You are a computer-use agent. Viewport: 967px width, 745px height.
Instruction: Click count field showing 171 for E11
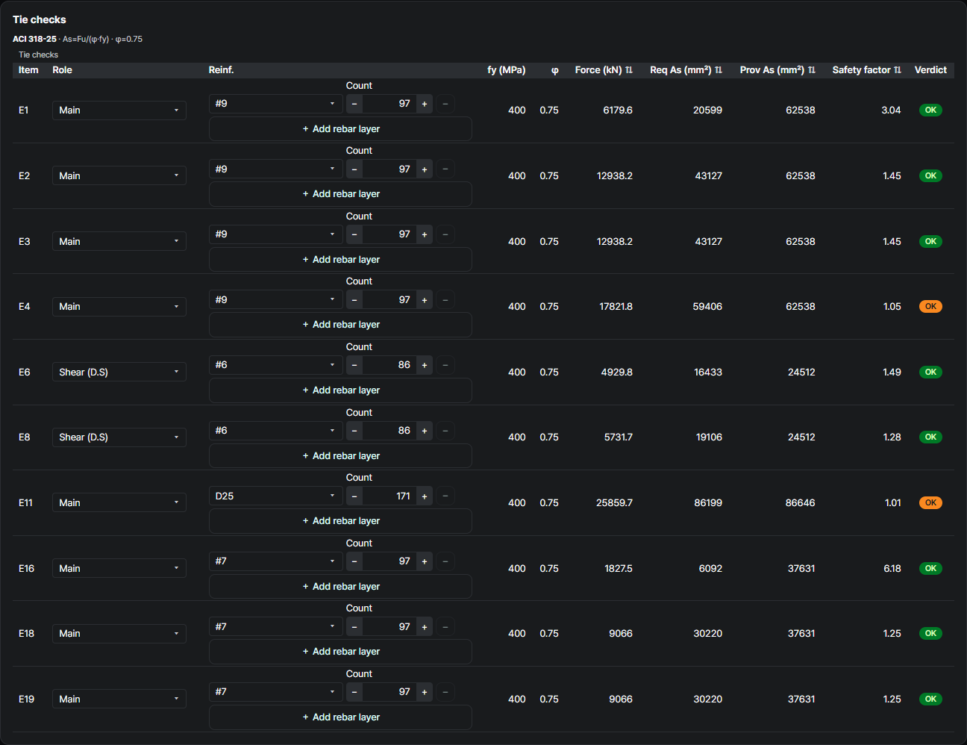[389, 496]
